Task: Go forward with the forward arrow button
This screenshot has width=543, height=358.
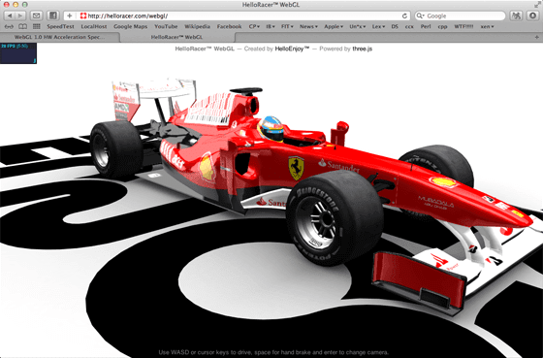Action: [20, 16]
